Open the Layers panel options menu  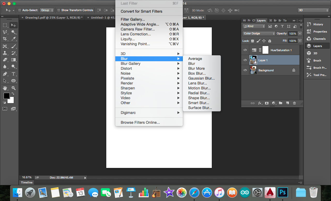pos(300,20)
